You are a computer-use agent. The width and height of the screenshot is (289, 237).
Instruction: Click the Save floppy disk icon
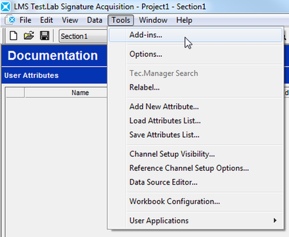point(44,36)
